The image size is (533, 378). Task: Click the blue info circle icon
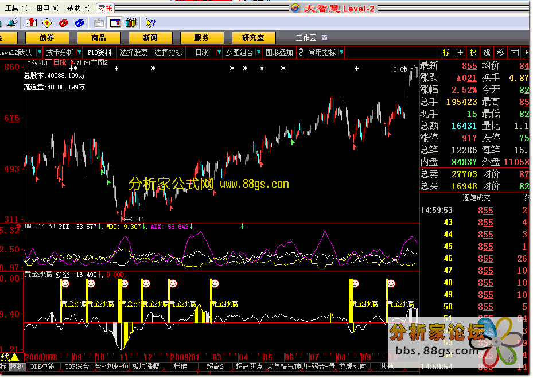(x=80, y=23)
